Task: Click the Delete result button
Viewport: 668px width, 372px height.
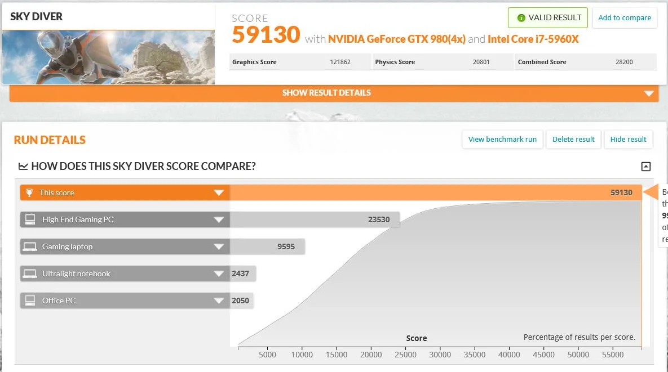Action: point(573,140)
